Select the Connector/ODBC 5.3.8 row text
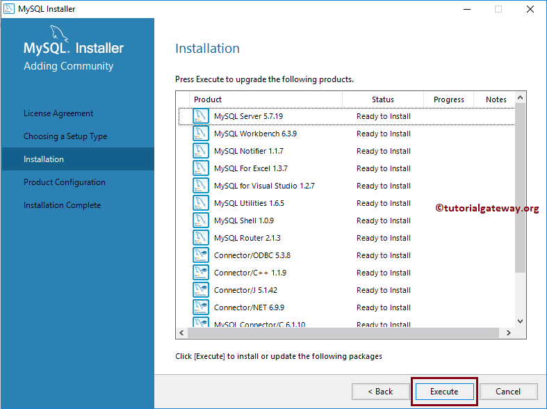The height and width of the screenshot is (409, 547). (252, 255)
